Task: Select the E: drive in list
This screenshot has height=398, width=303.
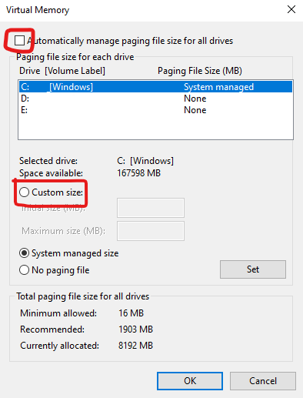Action: [155, 110]
